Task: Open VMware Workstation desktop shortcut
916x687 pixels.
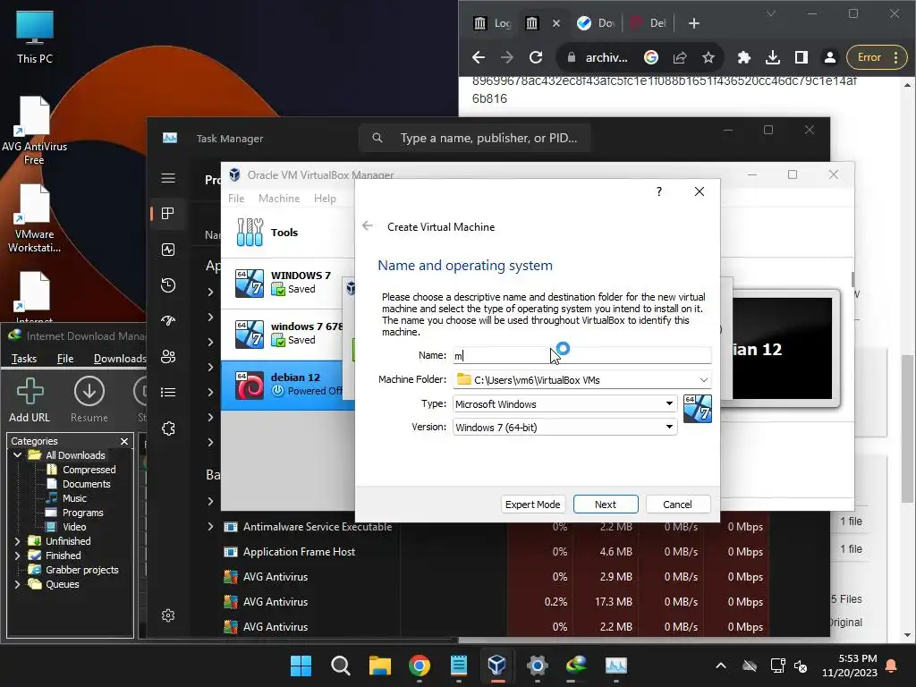Action: (35, 218)
